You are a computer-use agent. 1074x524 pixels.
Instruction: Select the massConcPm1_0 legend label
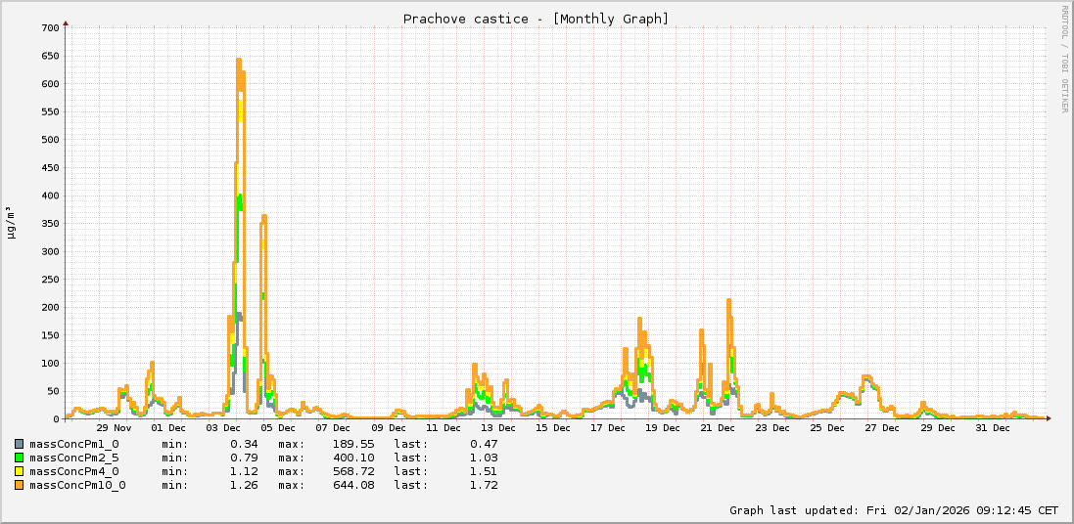[x=73, y=444]
